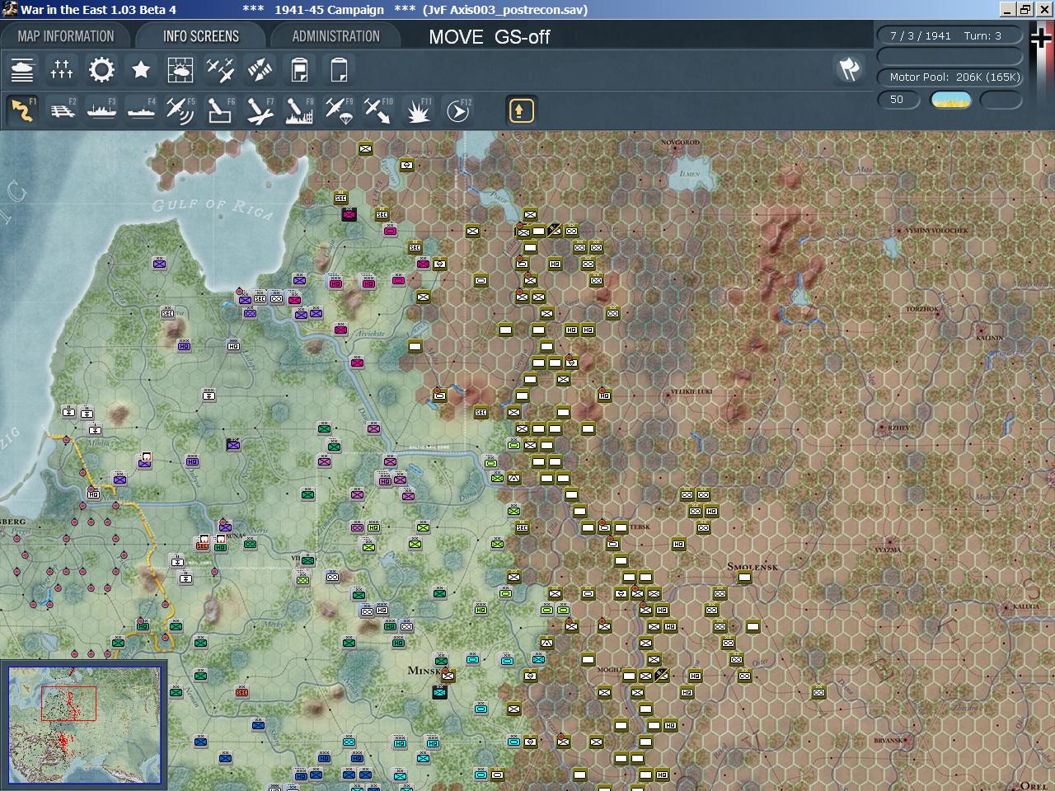Viewport: 1055px width, 791px height.
Task: Click the Minsk city label
Action: point(425,671)
